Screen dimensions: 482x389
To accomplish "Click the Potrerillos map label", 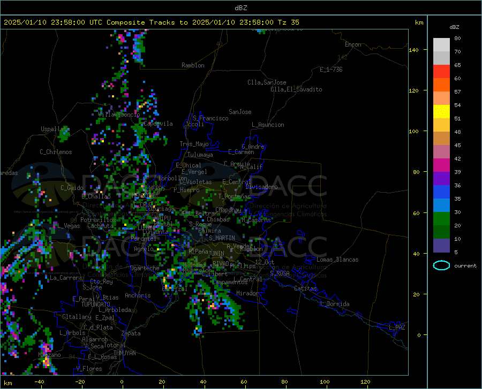I will coord(98,220).
